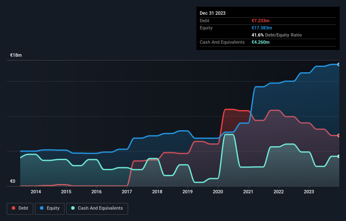Click the Debt row label in tooltip

pos(204,21)
